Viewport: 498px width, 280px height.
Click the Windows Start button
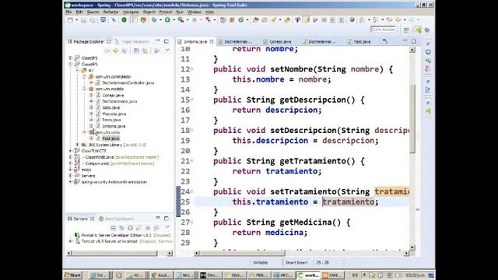coord(73,275)
